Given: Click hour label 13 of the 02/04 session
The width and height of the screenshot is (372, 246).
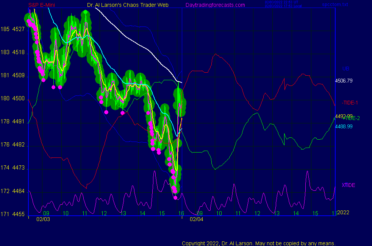Looking at the screenshot, I should (x=277, y=213).
